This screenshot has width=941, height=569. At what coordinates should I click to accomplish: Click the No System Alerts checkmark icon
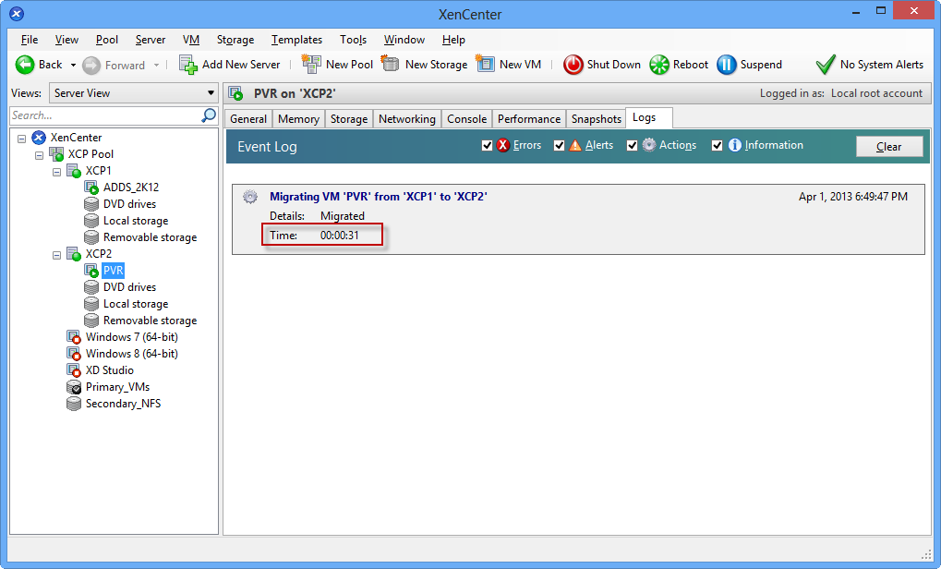(826, 65)
